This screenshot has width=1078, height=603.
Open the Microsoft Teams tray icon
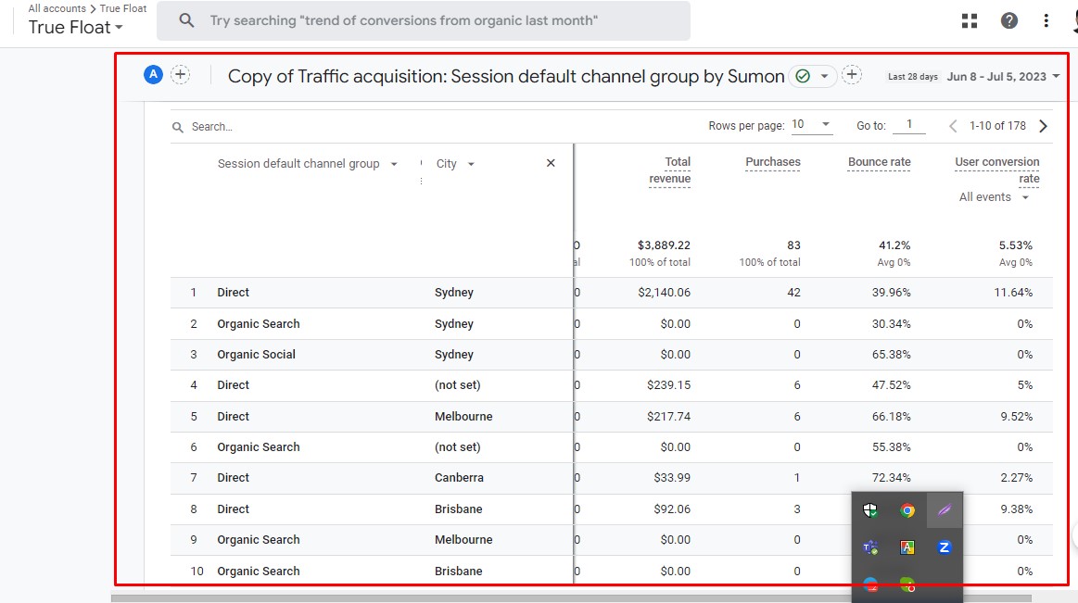[x=870, y=547]
